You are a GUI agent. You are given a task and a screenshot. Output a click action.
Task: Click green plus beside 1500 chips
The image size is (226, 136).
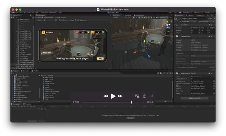tap(89, 32)
